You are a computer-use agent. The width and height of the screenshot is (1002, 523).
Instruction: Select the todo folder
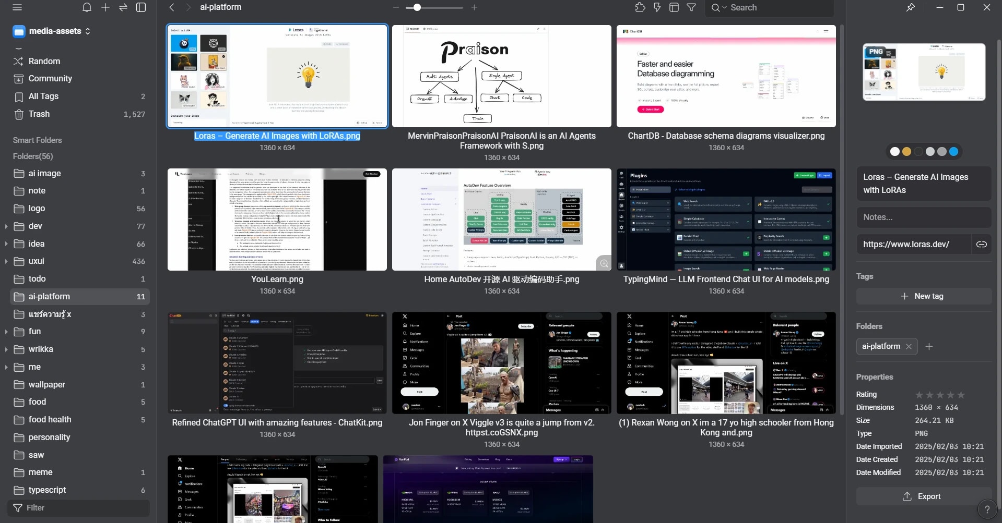click(x=79, y=279)
